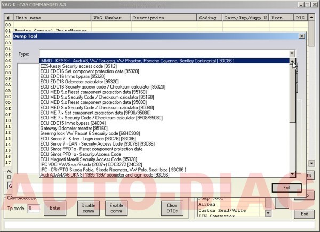Click the Exit button in Dump Tool dialog
The width and height of the screenshot is (320, 232).
[x=286, y=188]
